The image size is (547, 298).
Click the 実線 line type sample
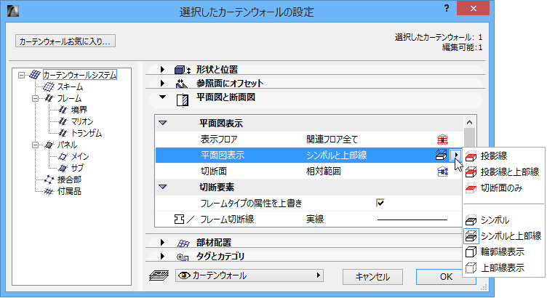pyautogui.click(x=412, y=220)
